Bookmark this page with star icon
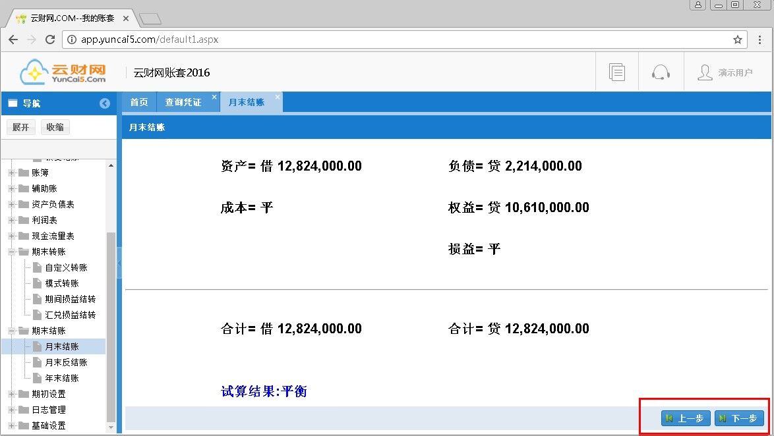The image size is (774, 436). click(738, 40)
